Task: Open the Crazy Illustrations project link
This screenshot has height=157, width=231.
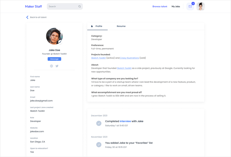Action: [129, 58]
